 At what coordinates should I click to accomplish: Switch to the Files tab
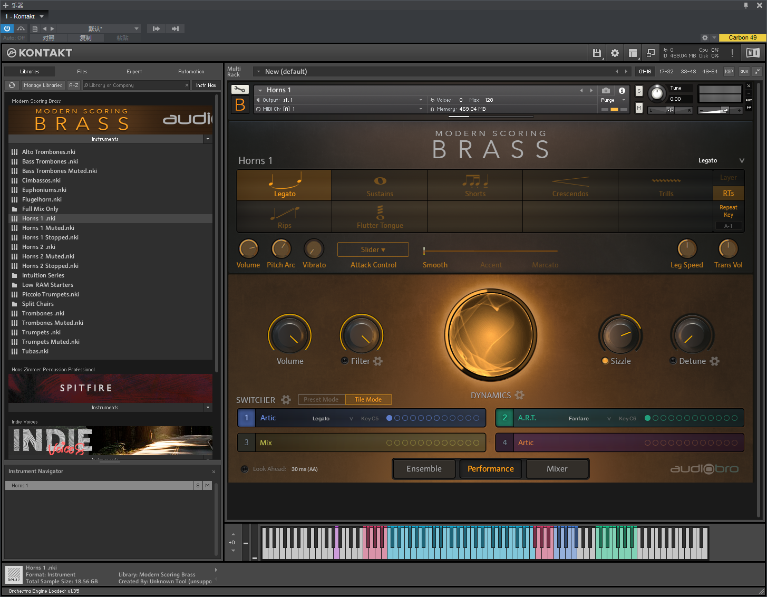coord(82,71)
